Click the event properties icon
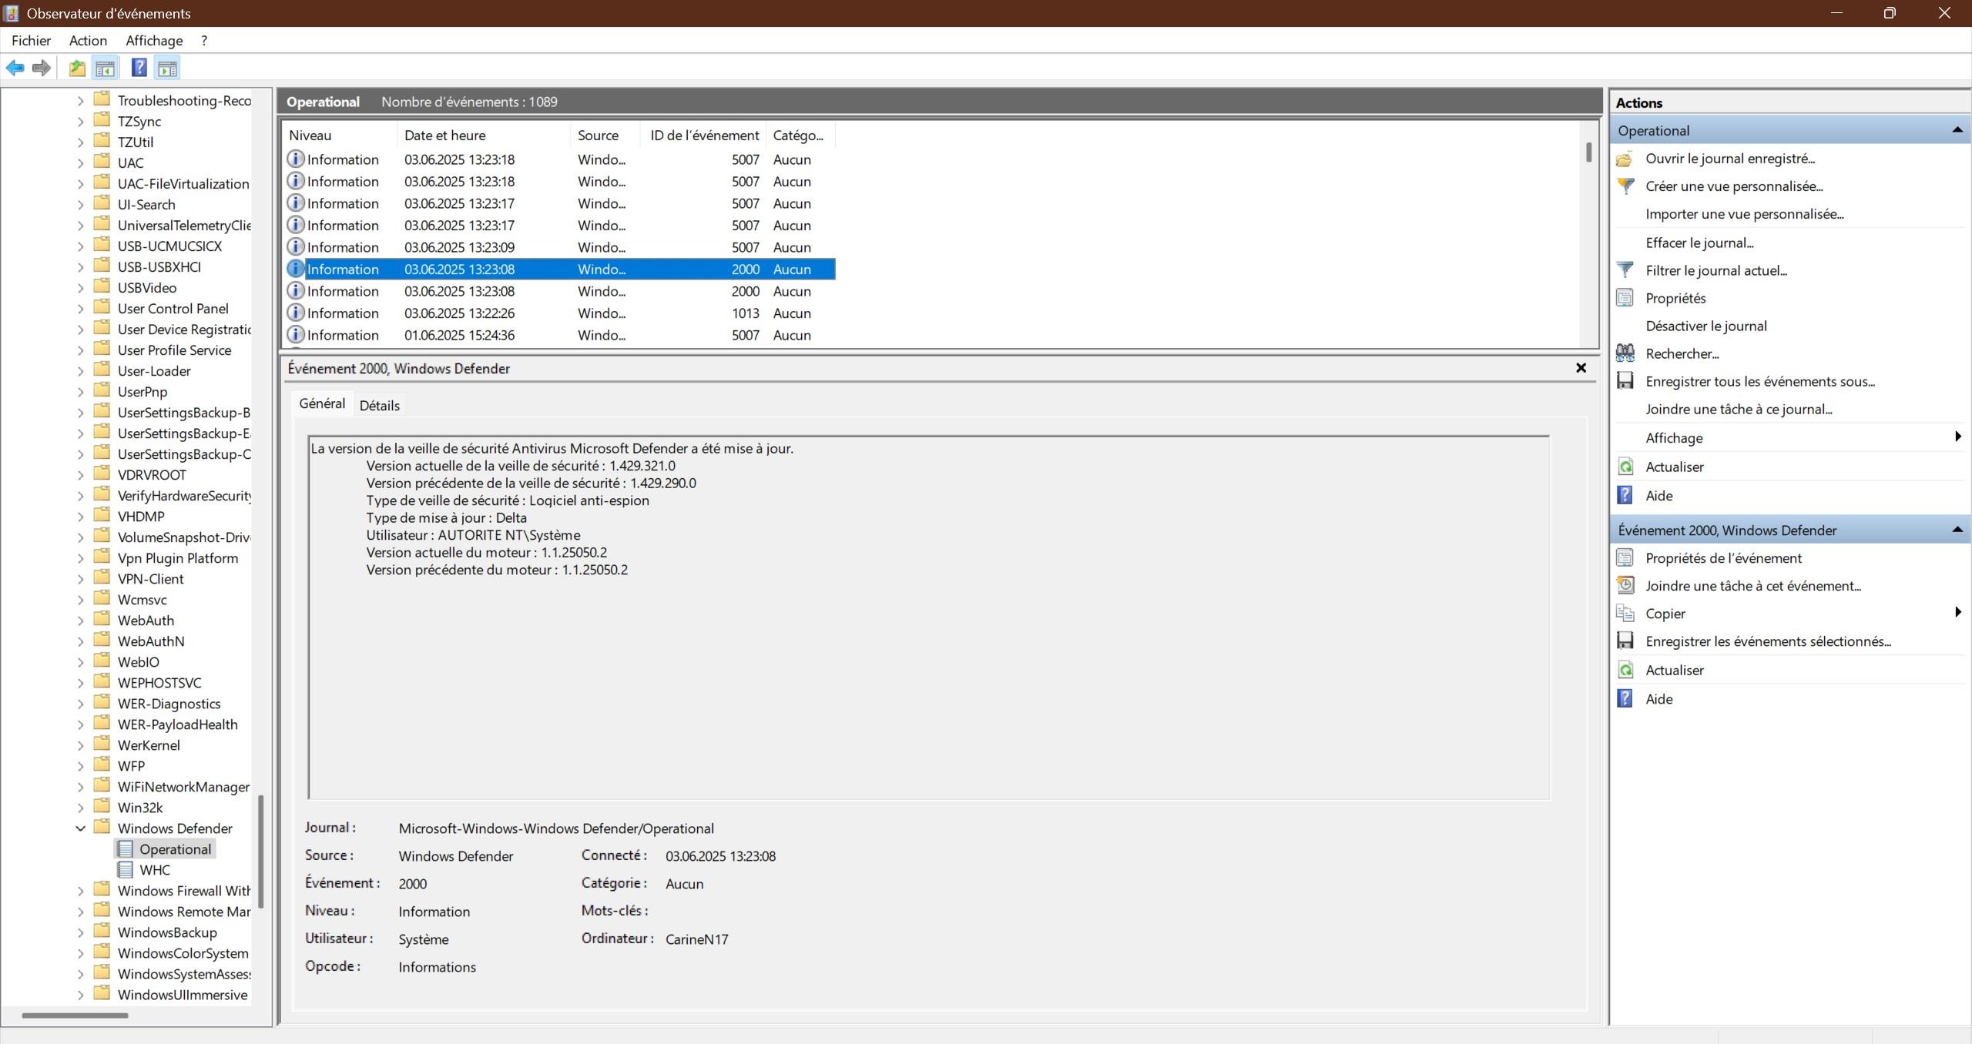1972x1044 pixels. 1625,557
